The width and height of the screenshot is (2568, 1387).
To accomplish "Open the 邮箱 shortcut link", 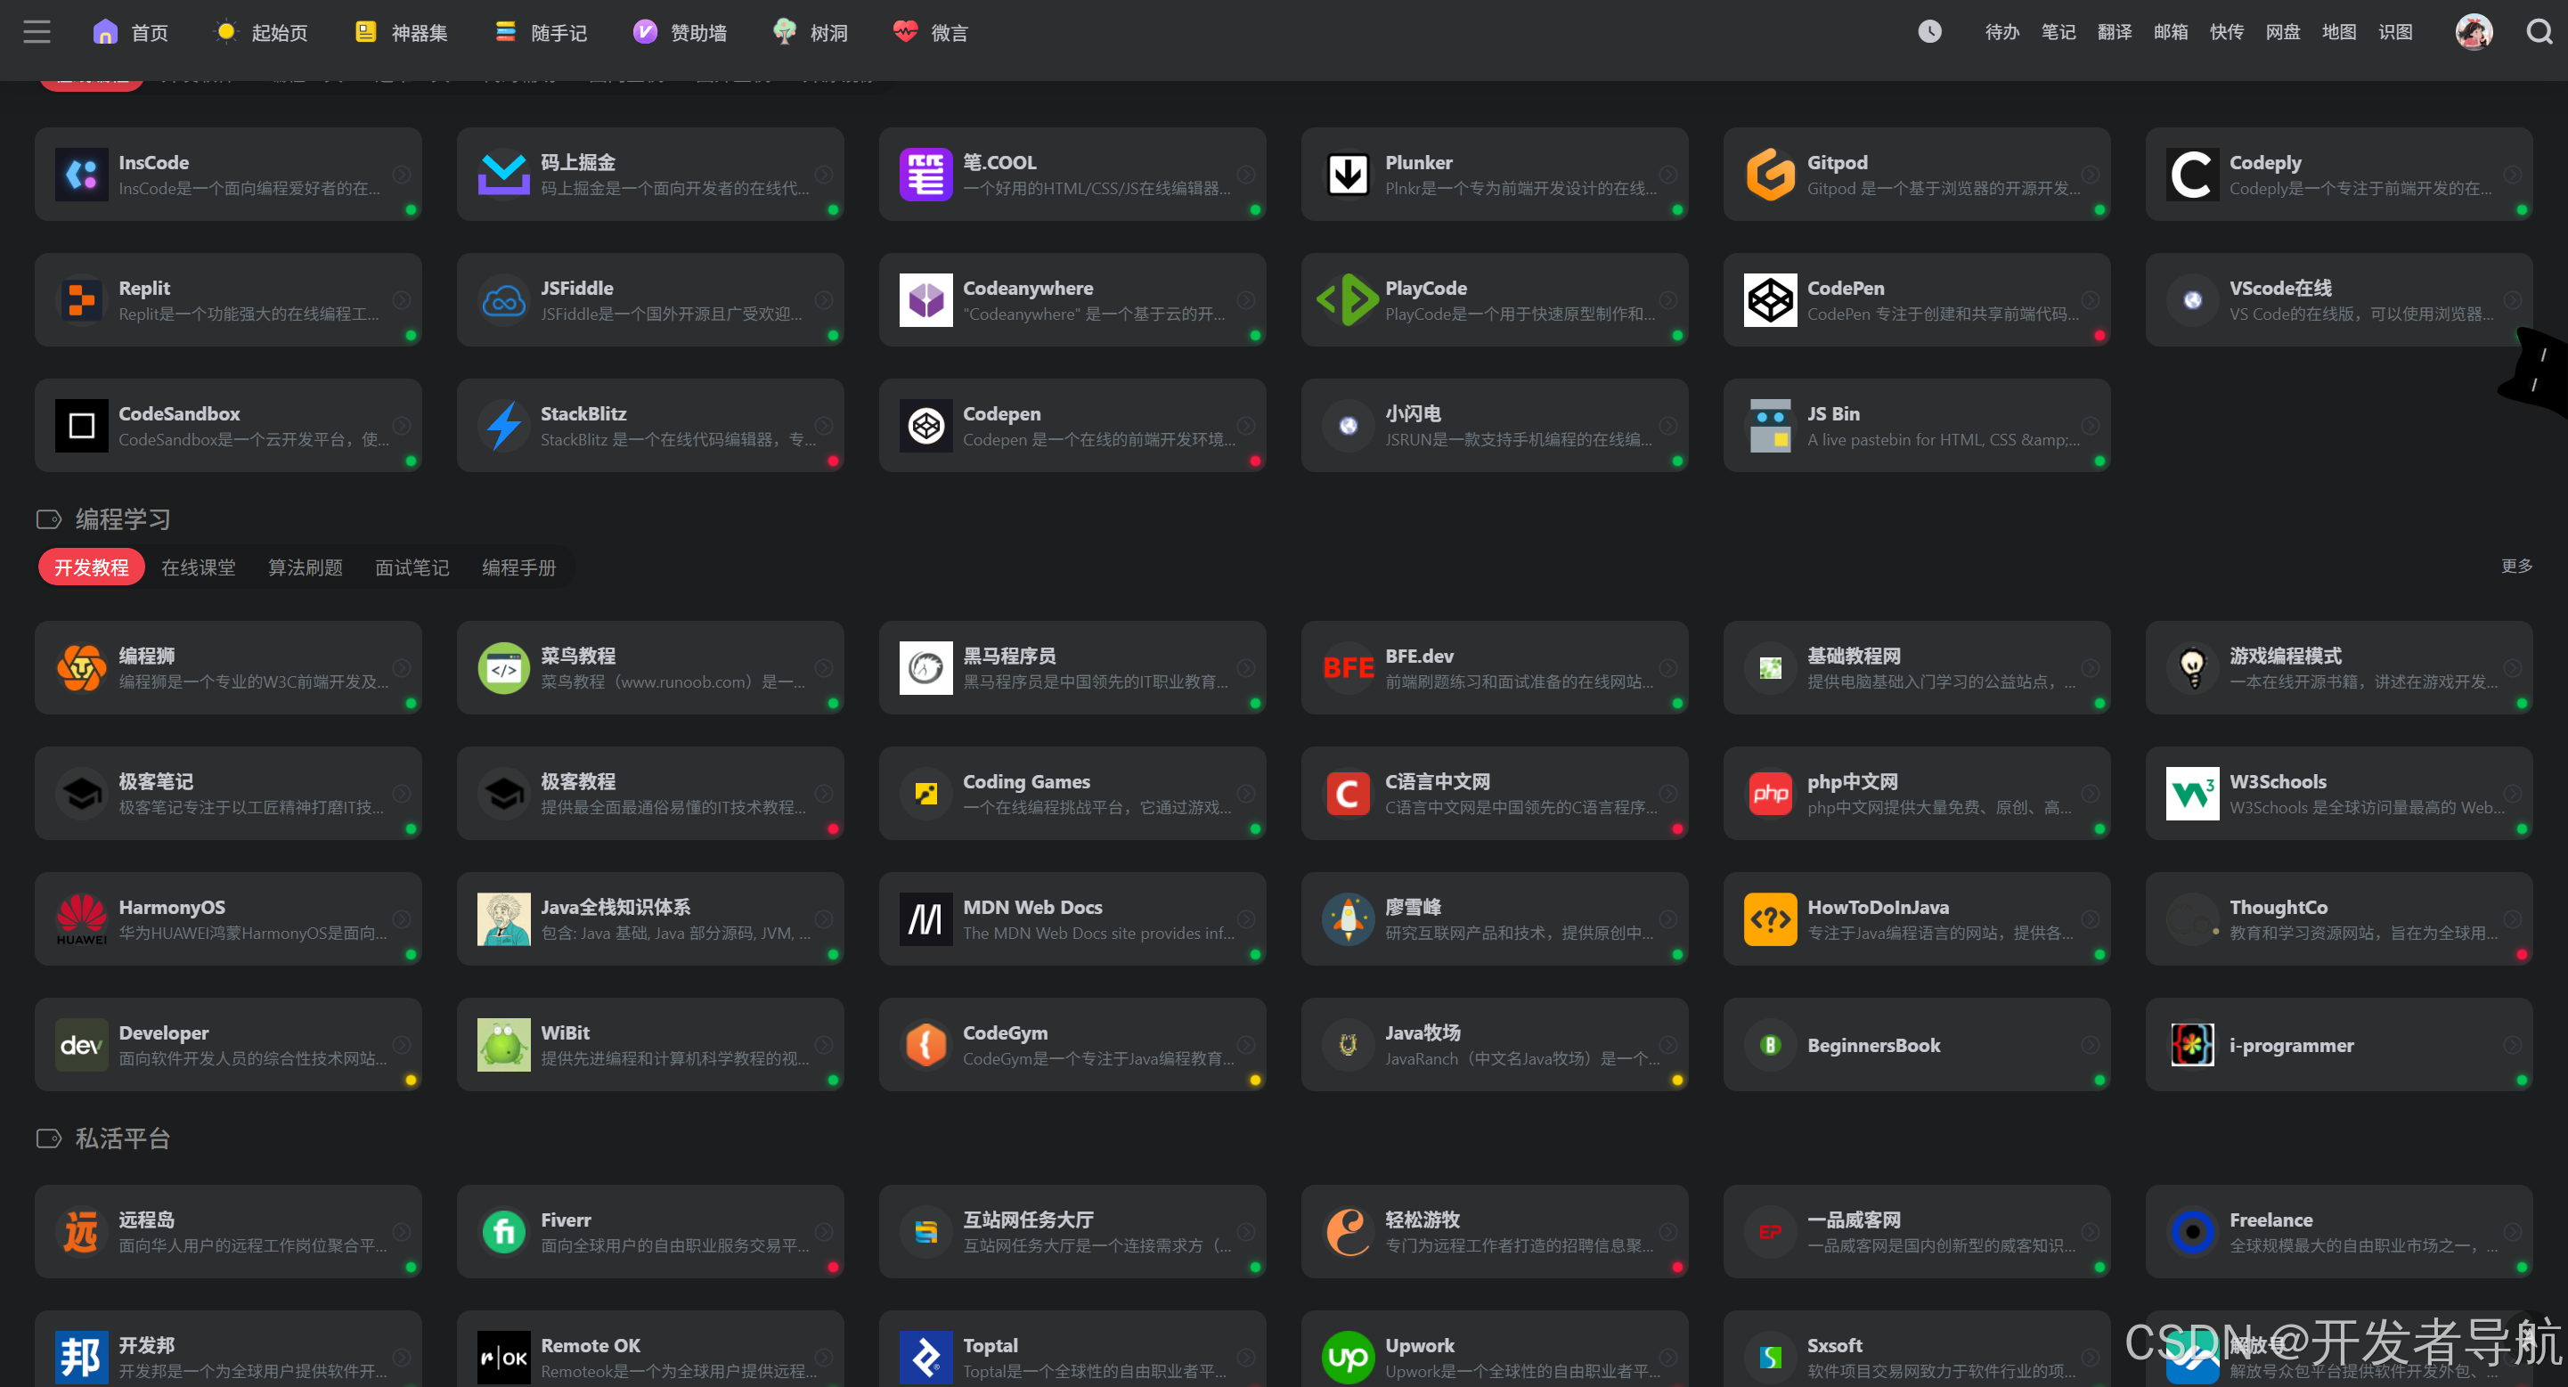I will [2170, 33].
